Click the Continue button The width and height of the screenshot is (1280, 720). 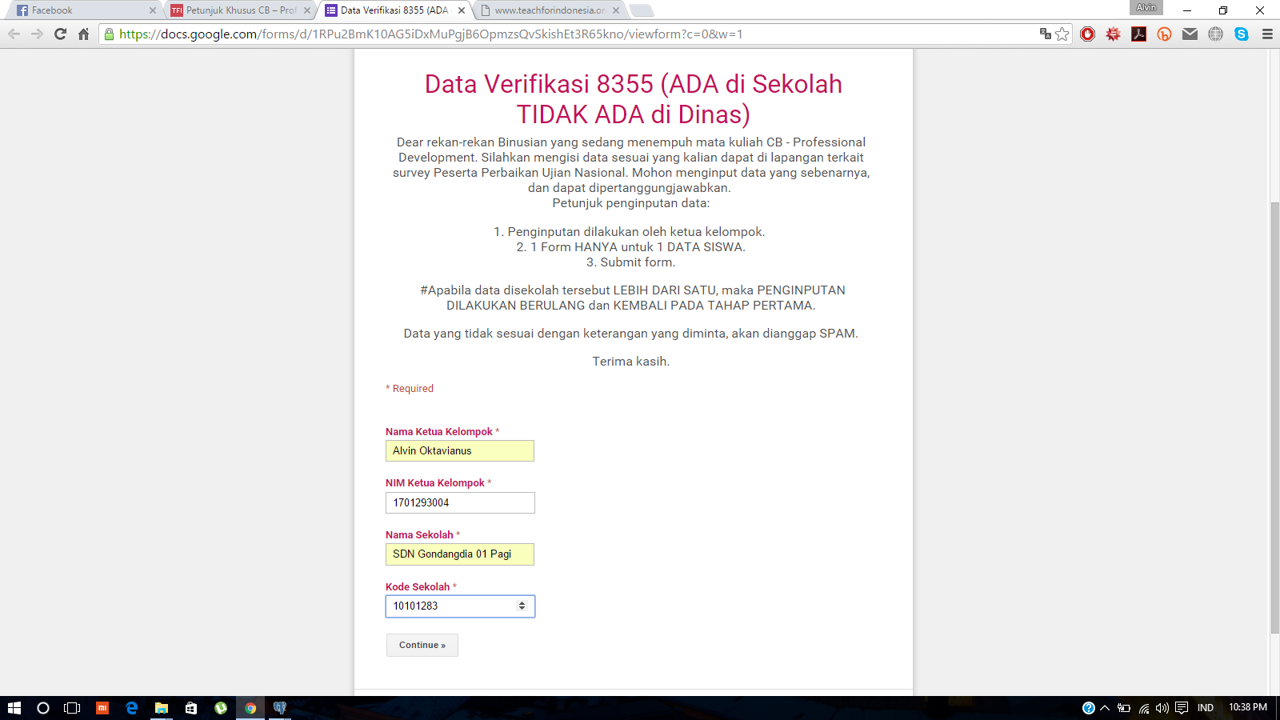coord(422,645)
